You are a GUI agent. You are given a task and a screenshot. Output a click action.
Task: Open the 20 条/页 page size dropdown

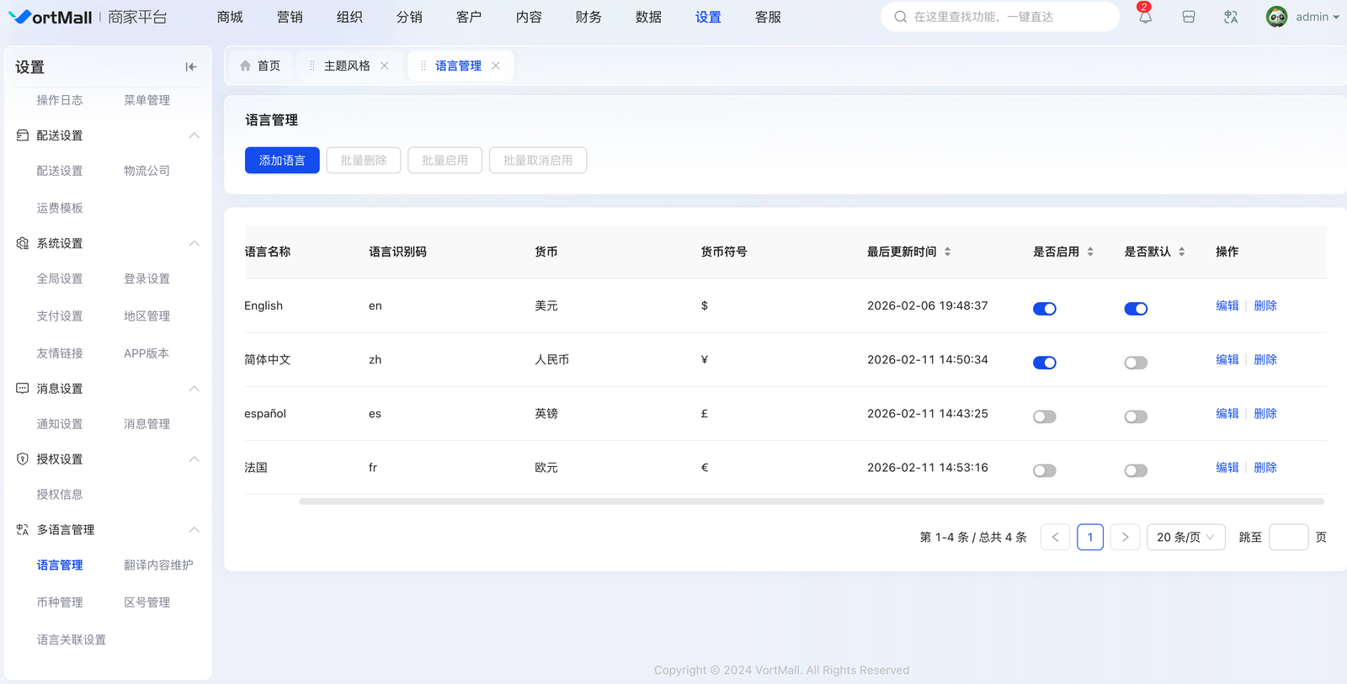pos(1185,537)
